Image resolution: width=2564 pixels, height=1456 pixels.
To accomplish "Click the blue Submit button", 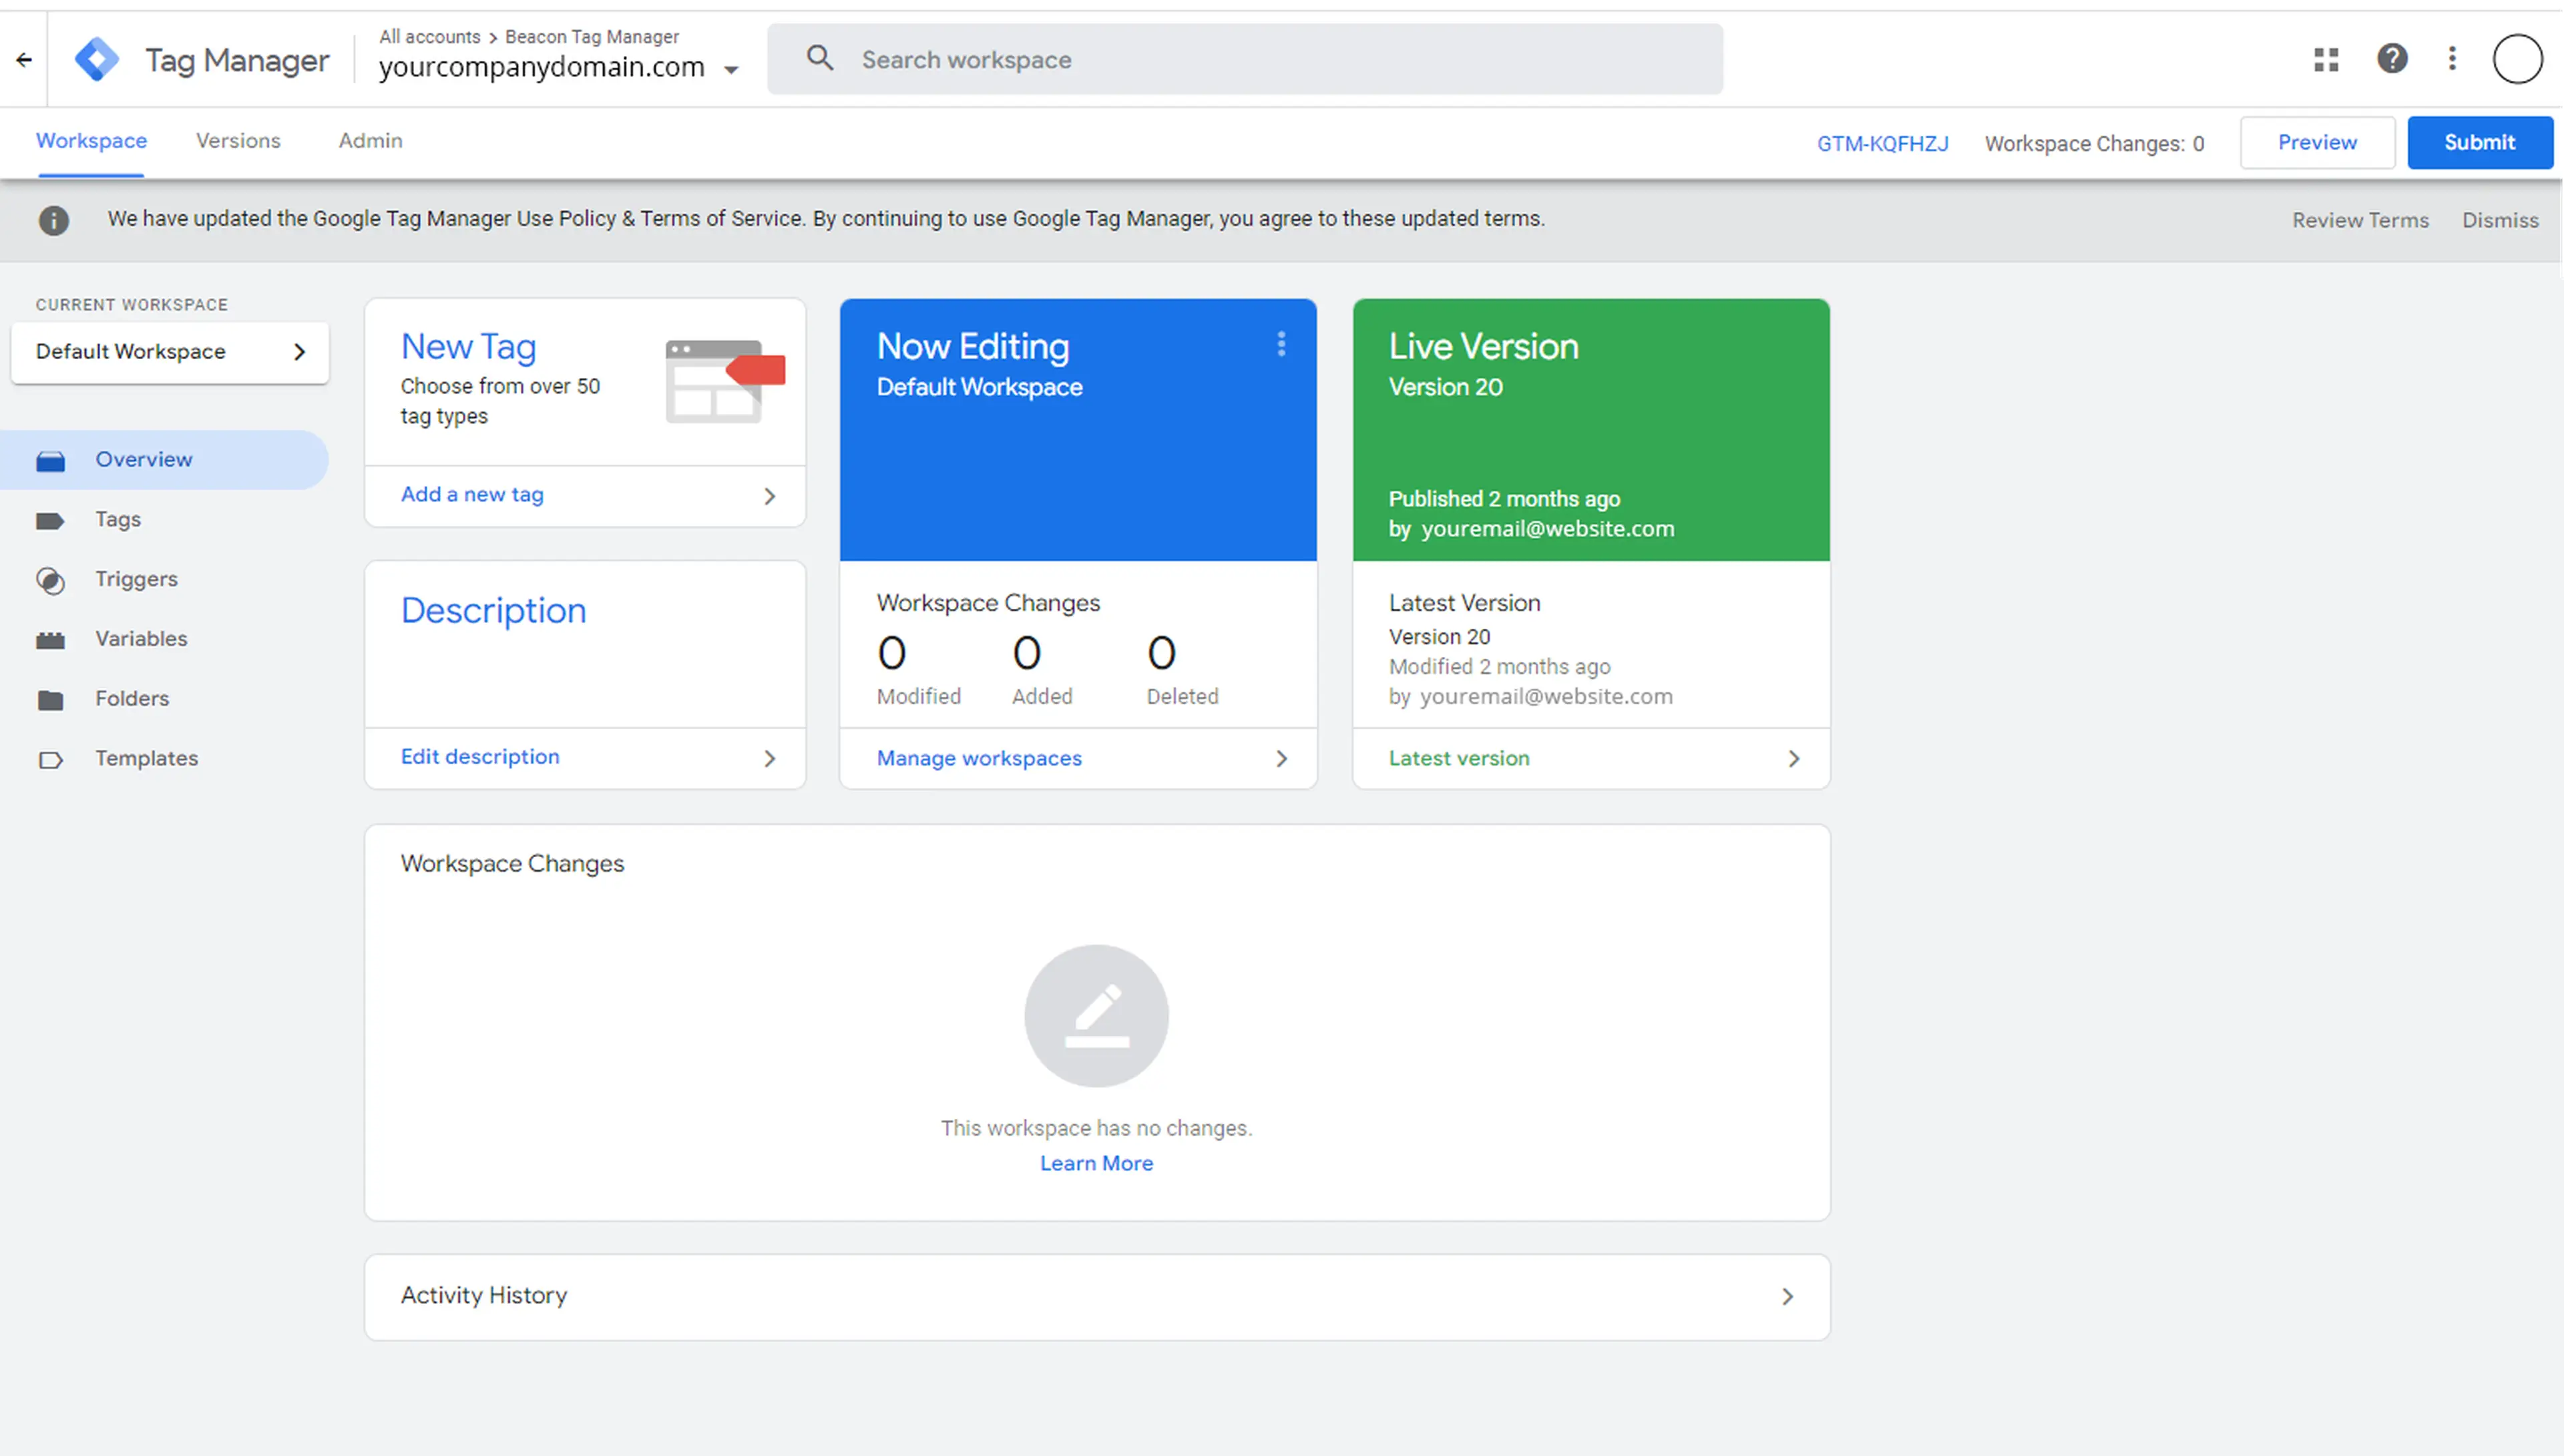I will (x=2479, y=143).
